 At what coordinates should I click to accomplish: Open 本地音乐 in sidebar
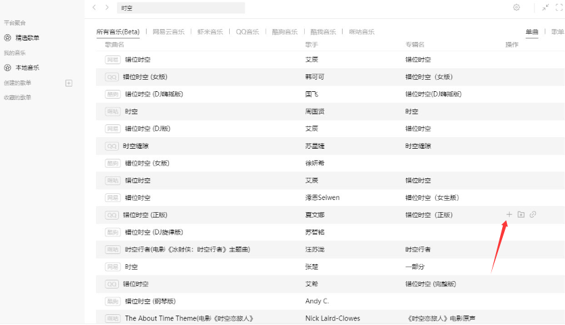click(28, 68)
